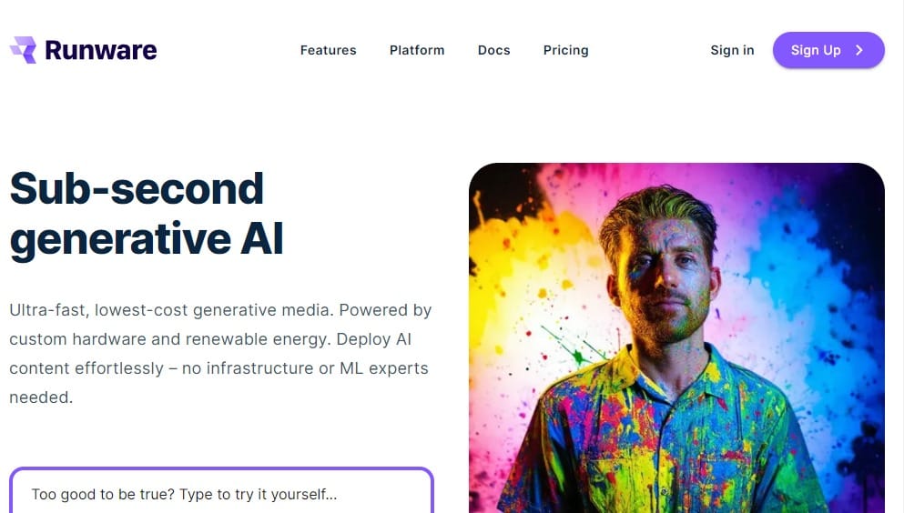Open the Features menu item

[x=328, y=50]
